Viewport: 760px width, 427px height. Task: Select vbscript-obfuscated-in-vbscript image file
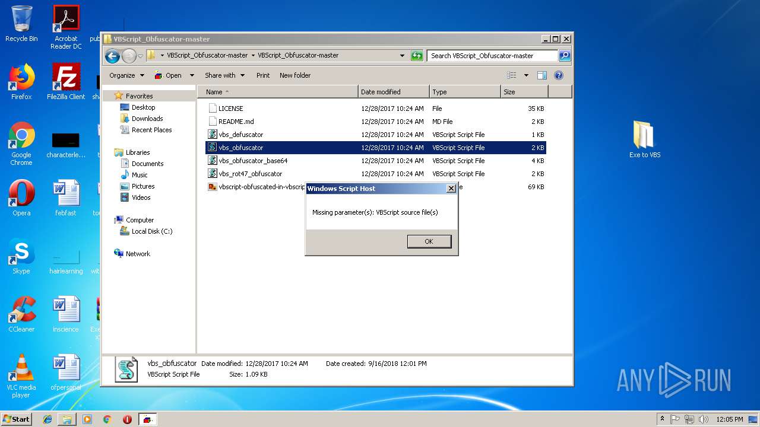(256, 187)
